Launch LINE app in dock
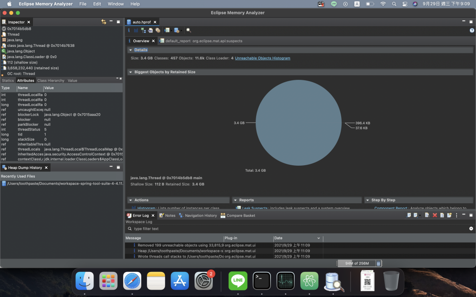This screenshot has height=297, width=476. tap(238, 281)
